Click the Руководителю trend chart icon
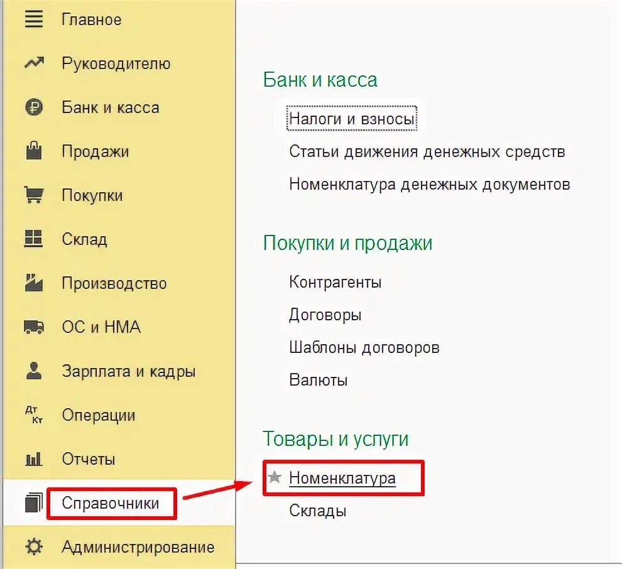The width and height of the screenshot is (622, 569). click(34, 63)
